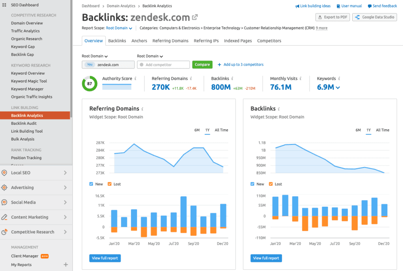Viewport: 403px width, 271px height.
Task: Click the plus icon next to My Reports
Action: click(66, 265)
